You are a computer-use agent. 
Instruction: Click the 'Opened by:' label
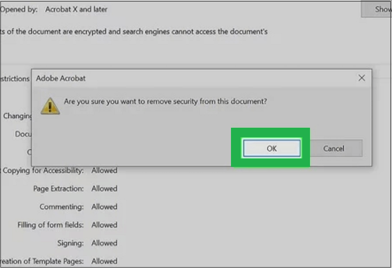(19, 10)
